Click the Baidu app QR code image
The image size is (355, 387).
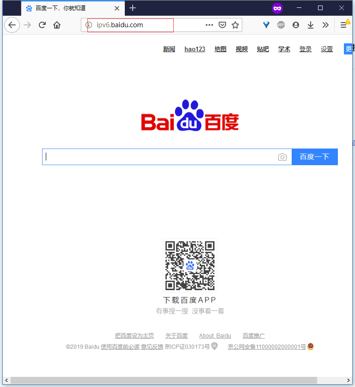[x=190, y=266]
